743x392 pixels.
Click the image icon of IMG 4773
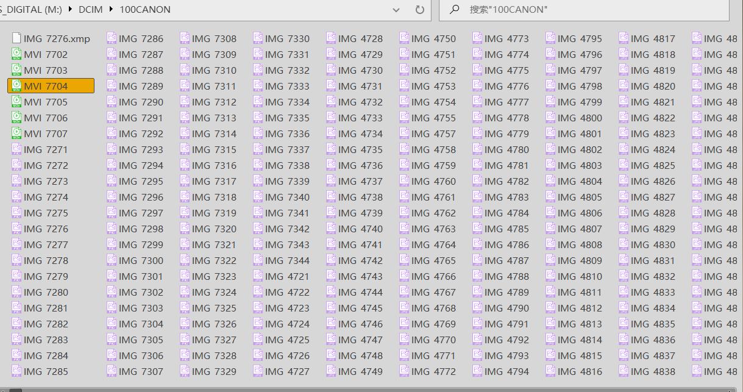coord(477,38)
